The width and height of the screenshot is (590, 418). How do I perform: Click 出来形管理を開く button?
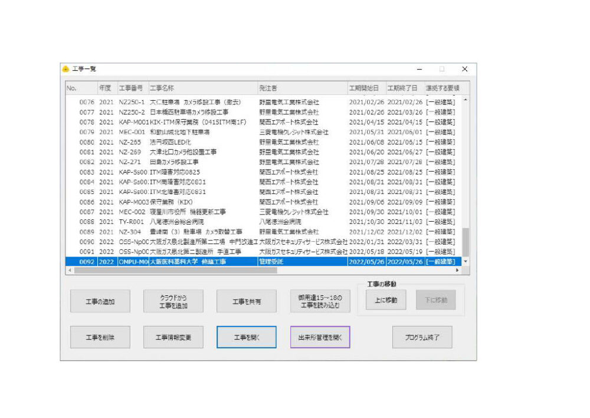[320, 337]
